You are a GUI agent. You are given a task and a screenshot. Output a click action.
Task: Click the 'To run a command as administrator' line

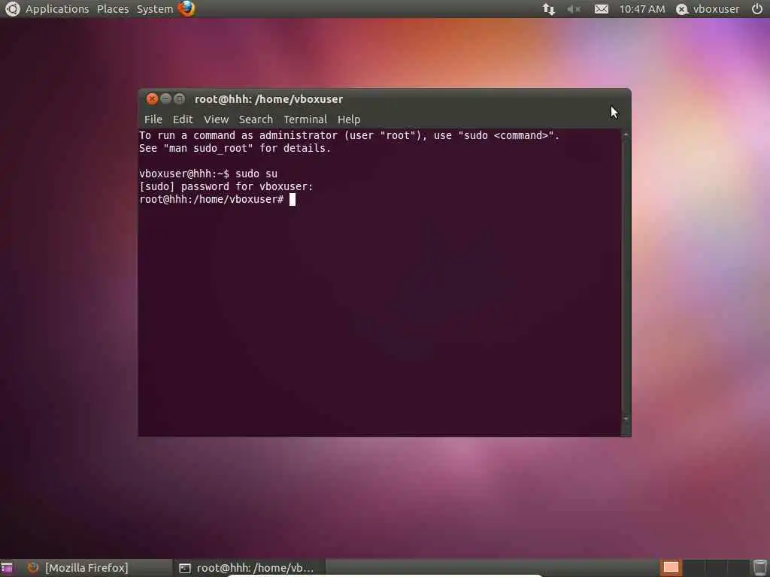point(349,135)
